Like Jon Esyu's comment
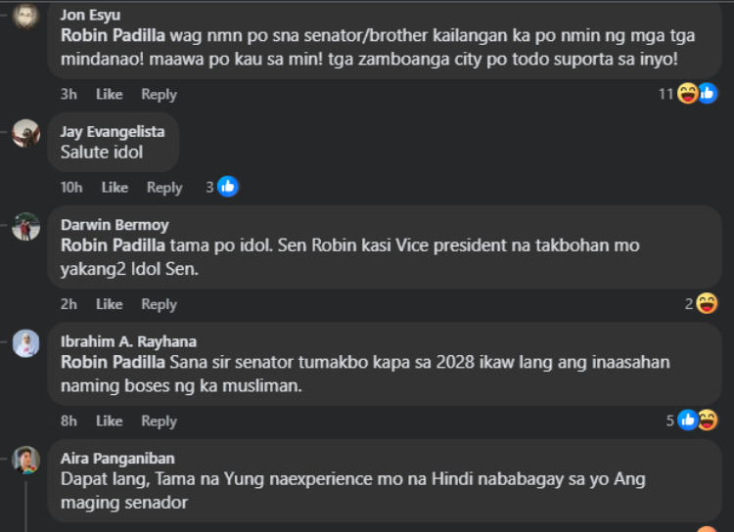734x532 pixels. pyautogui.click(x=109, y=95)
